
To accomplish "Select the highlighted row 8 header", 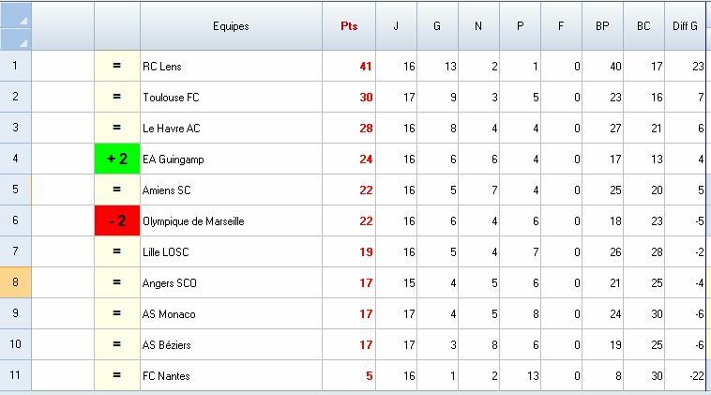I will click(x=15, y=283).
